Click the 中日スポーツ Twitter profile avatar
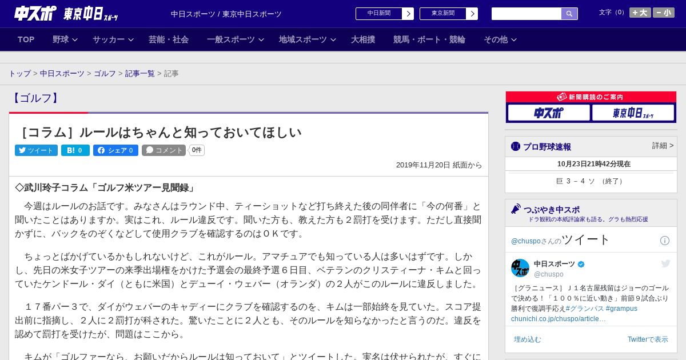 point(520,268)
